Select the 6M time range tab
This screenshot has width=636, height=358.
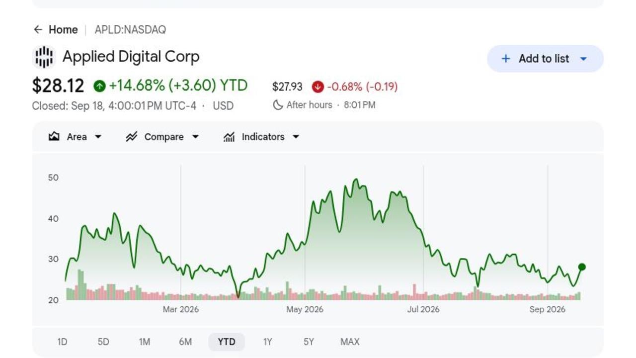[x=185, y=342]
